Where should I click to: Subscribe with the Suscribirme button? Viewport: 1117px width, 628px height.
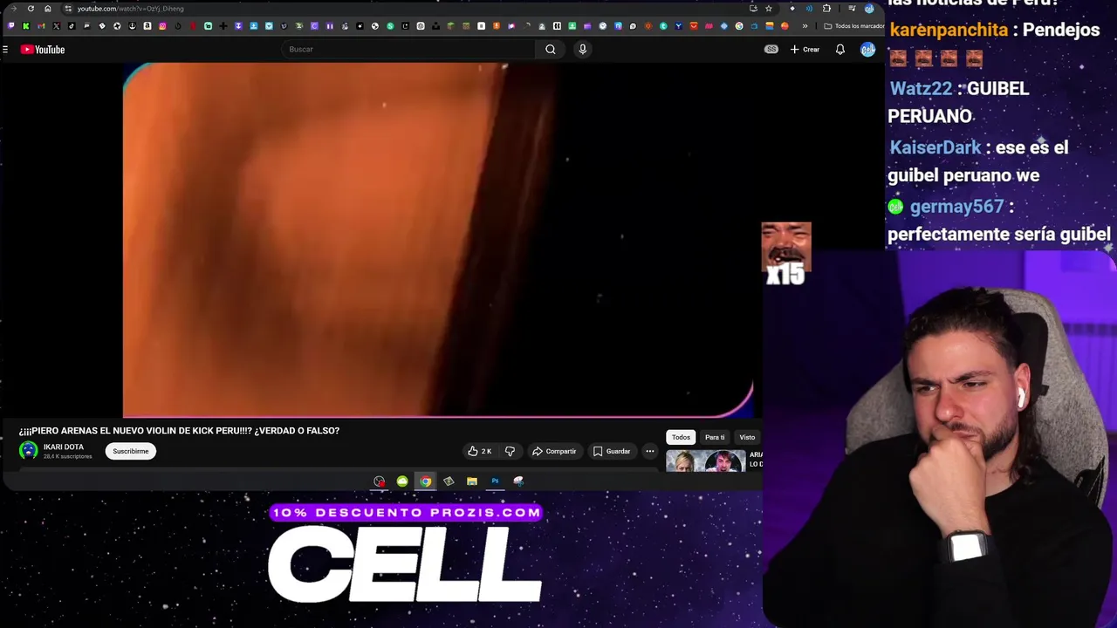point(131,451)
